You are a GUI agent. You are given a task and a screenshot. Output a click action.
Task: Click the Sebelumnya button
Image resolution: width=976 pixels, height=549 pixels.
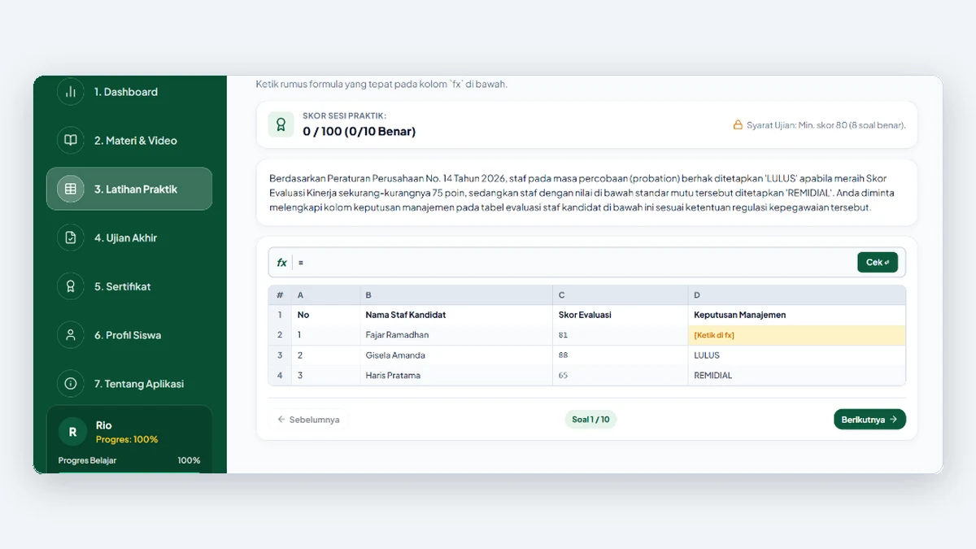coord(308,420)
